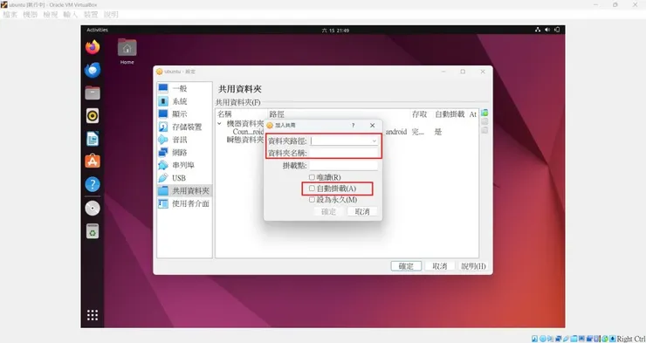This screenshot has height=343, width=646.
Task: Click the optical drive status bar indicator
Action: point(543,339)
